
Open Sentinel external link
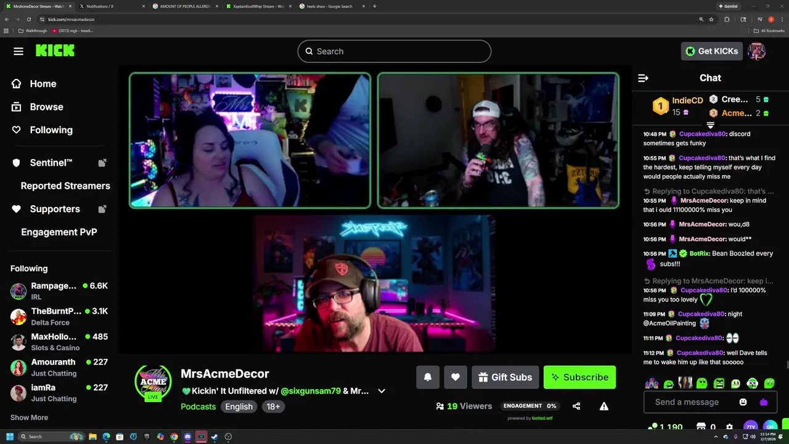pyautogui.click(x=59, y=163)
